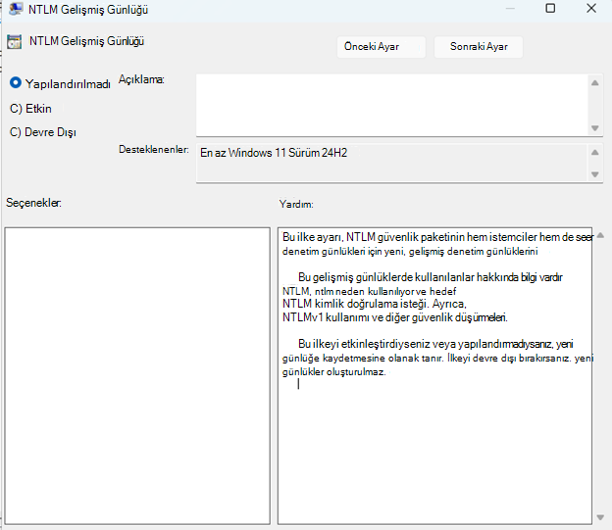Click Açıklama box scroll down arrow
Image resolution: width=612 pixels, height=530 pixels.
(x=594, y=128)
